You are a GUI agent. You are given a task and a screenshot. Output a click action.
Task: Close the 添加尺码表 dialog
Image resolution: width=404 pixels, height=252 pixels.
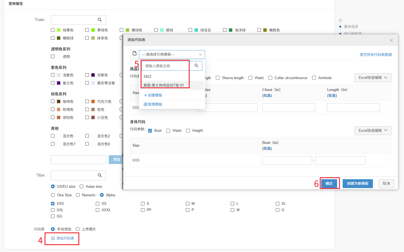tap(391, 40)
